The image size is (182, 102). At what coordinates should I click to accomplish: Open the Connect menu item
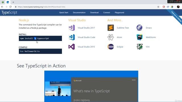click(107, 12)
